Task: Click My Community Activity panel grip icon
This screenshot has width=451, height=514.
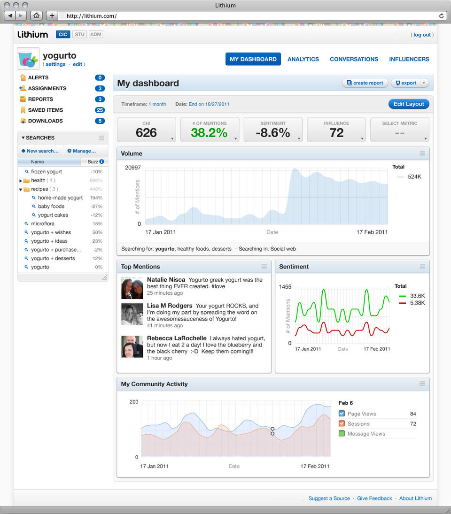Action: tap(422, 384)
